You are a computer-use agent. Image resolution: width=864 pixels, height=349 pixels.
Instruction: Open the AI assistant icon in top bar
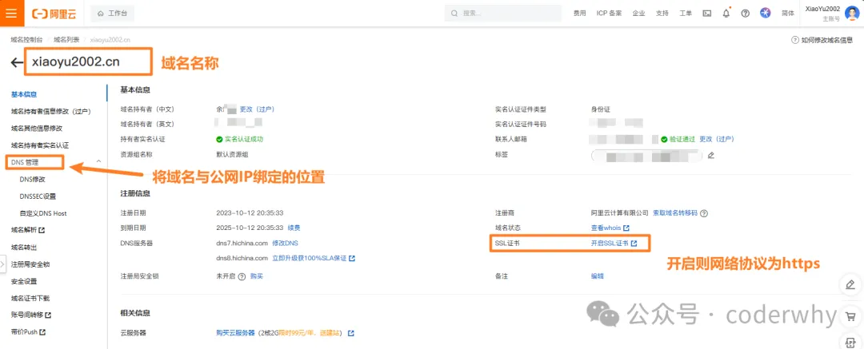click(x=765, y=14)
